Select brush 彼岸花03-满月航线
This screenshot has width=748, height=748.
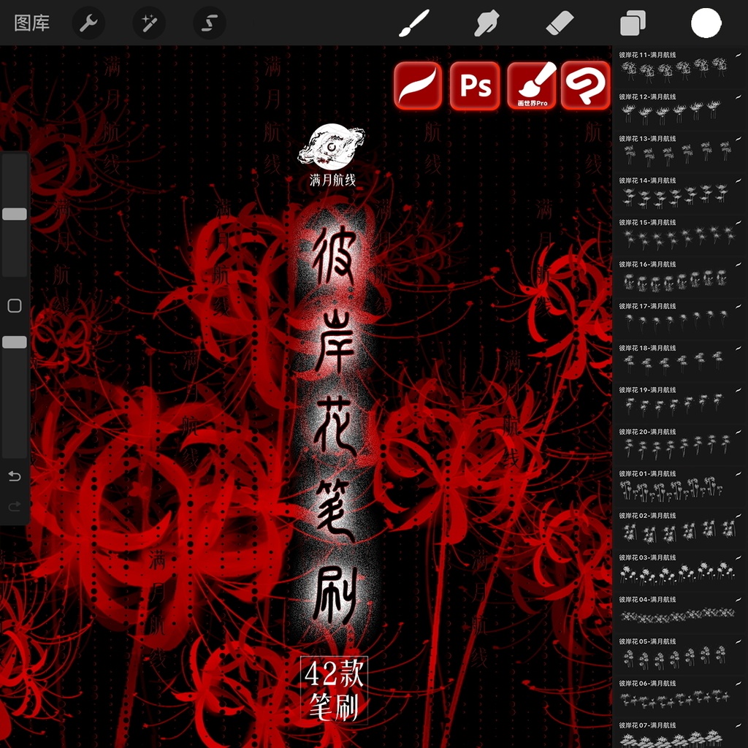[680, 571]
